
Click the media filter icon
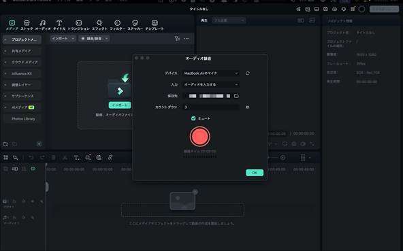coord(177,39)
